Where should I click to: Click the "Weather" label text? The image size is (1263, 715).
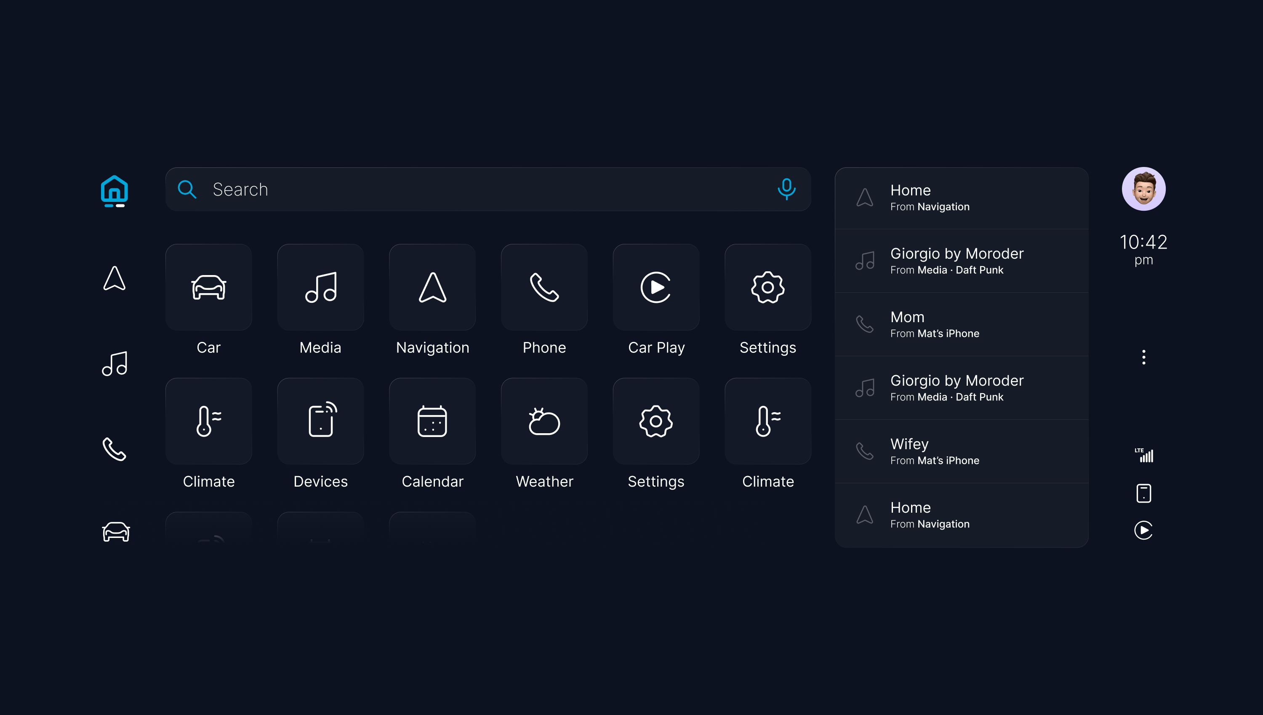coord(544,481)
